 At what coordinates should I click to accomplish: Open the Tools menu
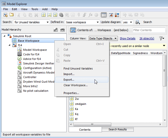tap(35, 9)
